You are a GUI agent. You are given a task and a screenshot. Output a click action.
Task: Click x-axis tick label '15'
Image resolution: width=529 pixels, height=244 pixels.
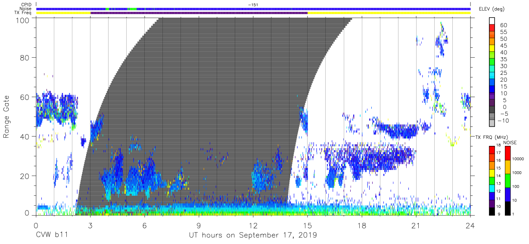click(x=307, y=225)
